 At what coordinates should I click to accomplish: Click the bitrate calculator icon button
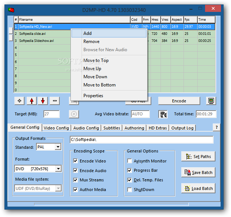(x=163, y=114)
